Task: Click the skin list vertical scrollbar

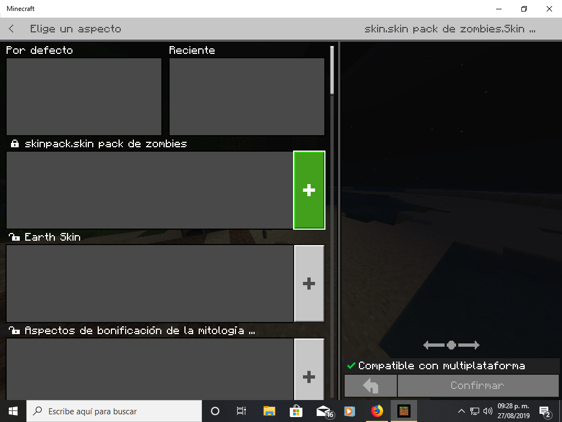Action: (x=332, y=70)
